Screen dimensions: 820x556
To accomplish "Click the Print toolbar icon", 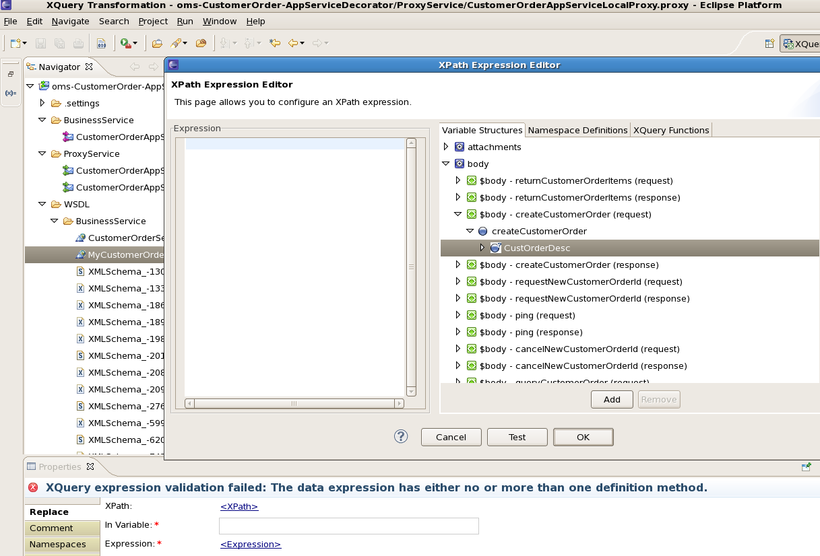I will [79, 43].
